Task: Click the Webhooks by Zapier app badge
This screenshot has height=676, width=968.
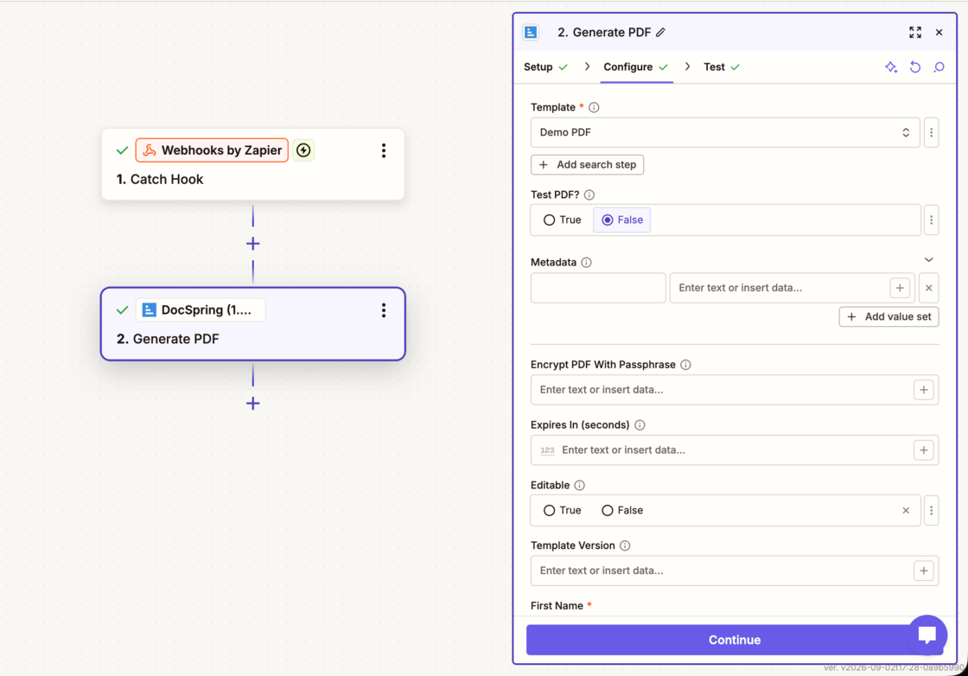Action: 212,150
